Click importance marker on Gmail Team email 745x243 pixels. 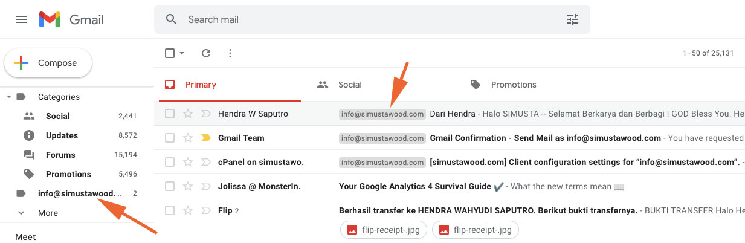(x=205, y=138)
